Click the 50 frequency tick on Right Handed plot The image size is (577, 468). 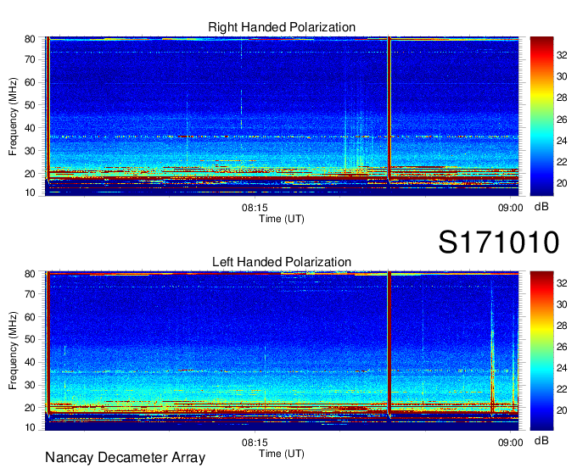click(x=30, y=105)
